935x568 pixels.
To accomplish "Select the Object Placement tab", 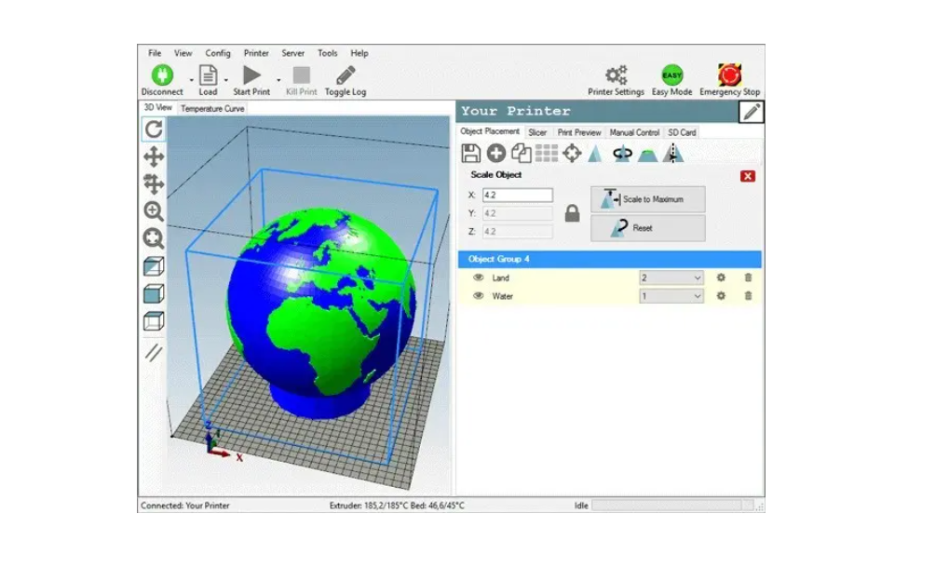I will (490, 131).
